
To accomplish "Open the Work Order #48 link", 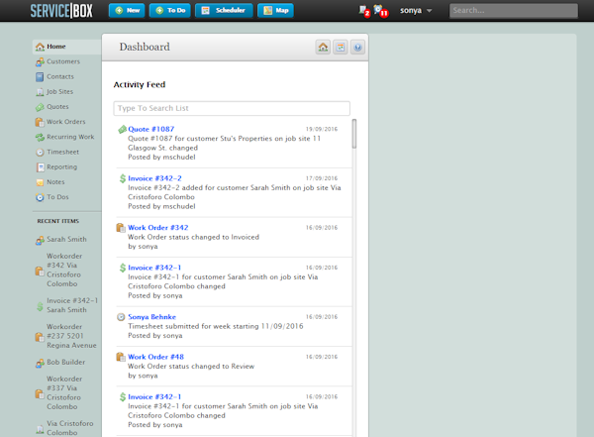I will click(155, 357).
